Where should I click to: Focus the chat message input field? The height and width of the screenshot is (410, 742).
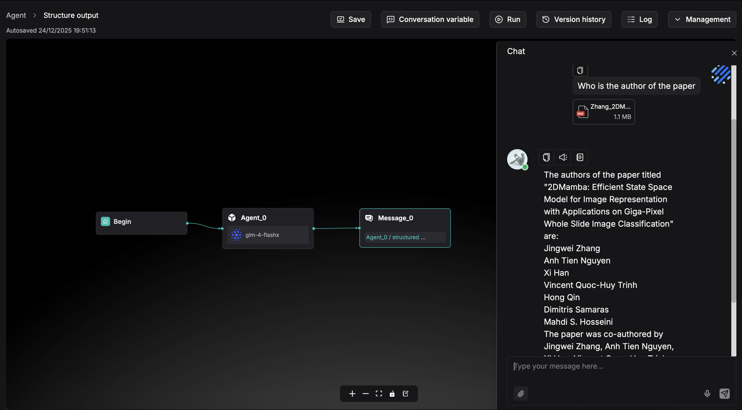coord(614,367)
